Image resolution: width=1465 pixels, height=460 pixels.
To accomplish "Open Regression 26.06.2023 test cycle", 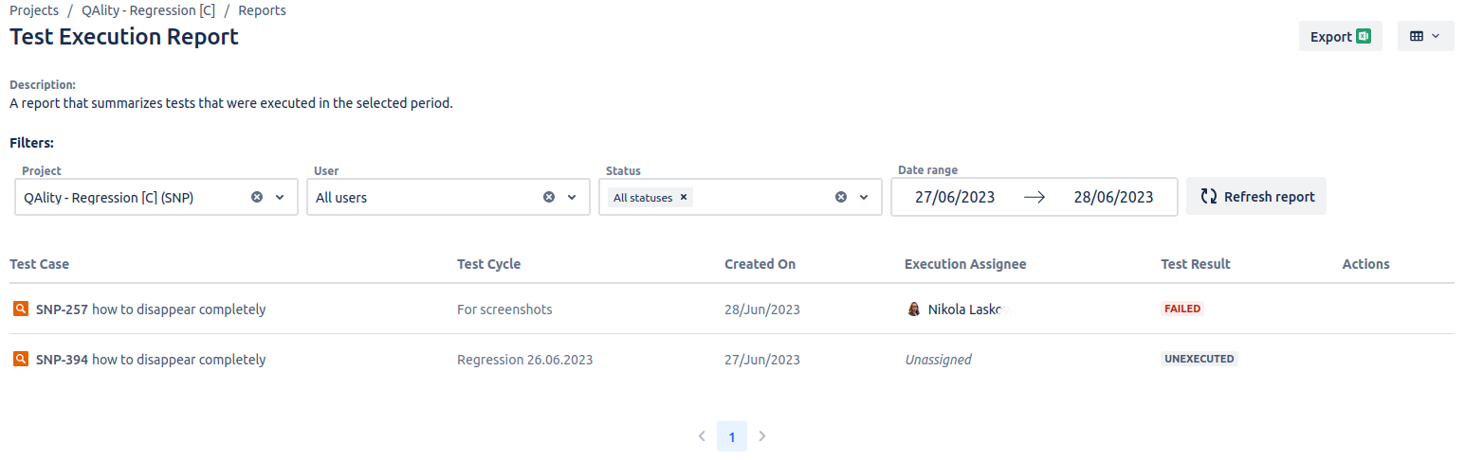I will point(524,360).
